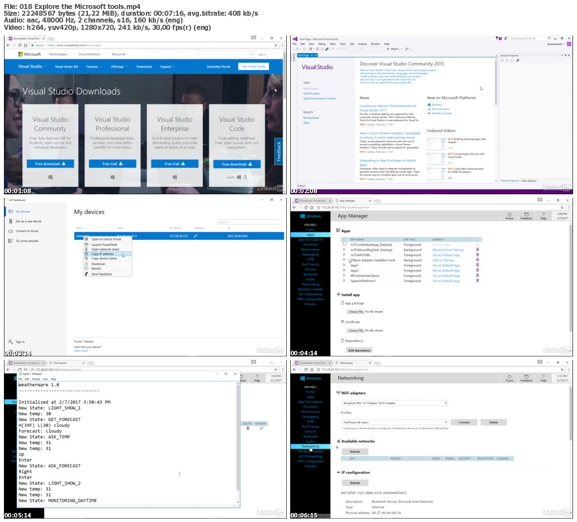The height and width of the screenshot is (522, 577).
Task: Click Help icon in Networking page header
Action: coord(543,376)
